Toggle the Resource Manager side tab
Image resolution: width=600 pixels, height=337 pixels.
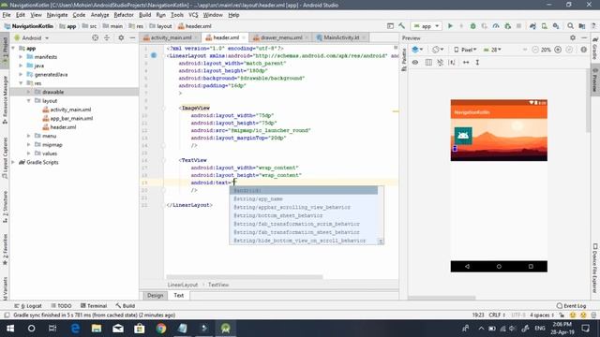coord(5,100)
